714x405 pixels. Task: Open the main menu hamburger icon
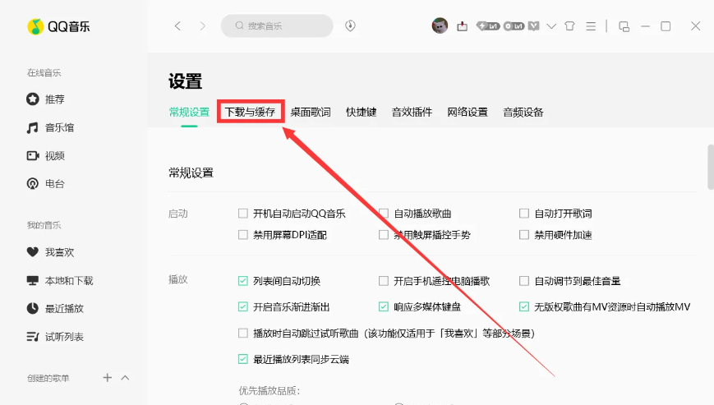(590, 25)
